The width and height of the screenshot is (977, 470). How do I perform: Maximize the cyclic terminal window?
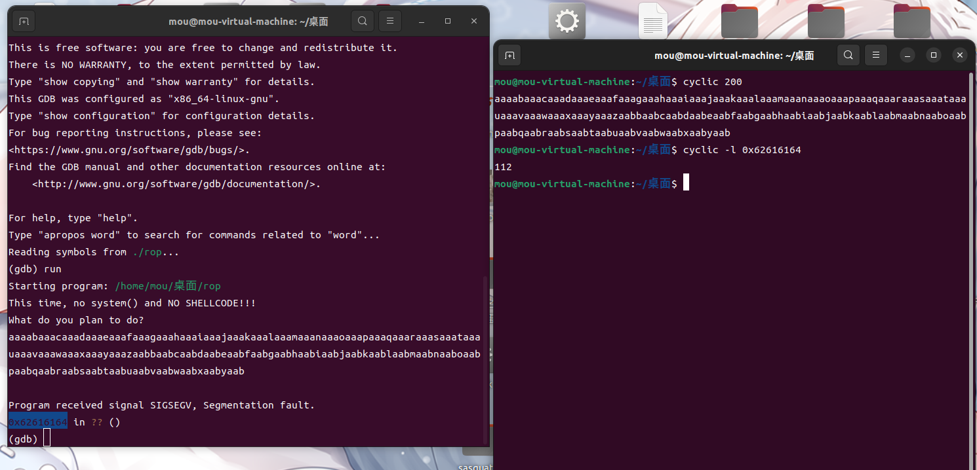pyautogui.click(x=934, y=55)
